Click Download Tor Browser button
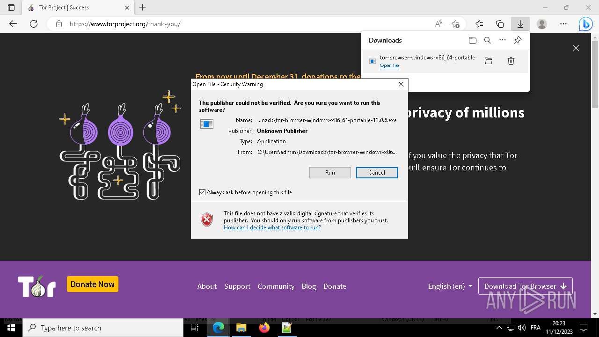The image size is (599, 337). point(525,286)
